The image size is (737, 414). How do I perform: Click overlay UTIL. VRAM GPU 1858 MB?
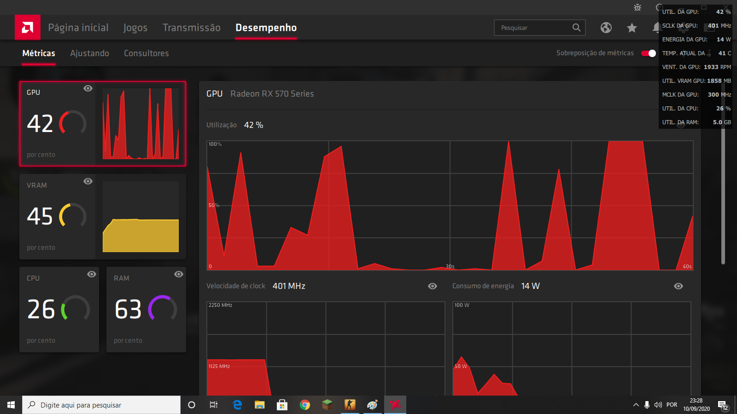click(696, 81)
